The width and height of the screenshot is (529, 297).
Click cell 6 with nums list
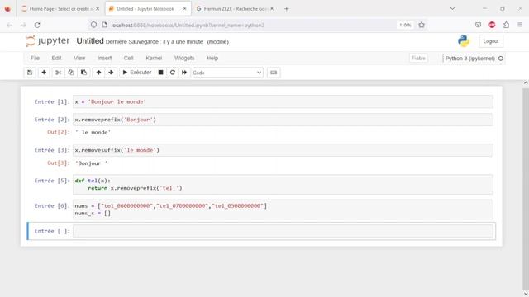tap(283, 210)
